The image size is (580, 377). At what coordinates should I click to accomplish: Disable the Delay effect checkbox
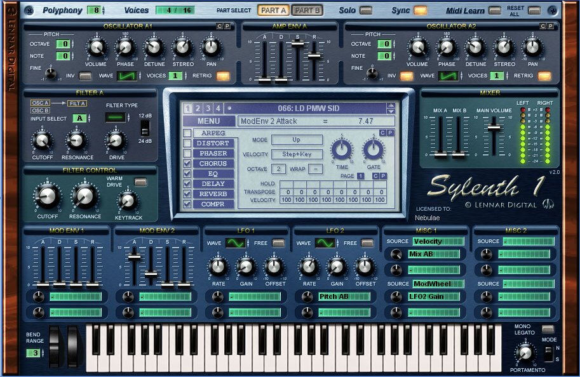187,183
